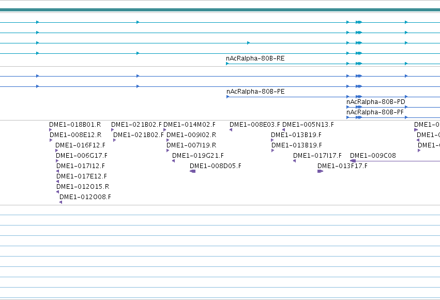The width and height of the screenshot is (440, 300).
Task: Select the DME1-017E12.F feature label
Action: point(82,176)
